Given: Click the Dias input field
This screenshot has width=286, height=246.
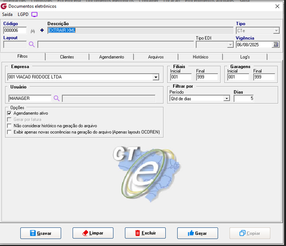Looking at the screenshot, I should [244, 99].
